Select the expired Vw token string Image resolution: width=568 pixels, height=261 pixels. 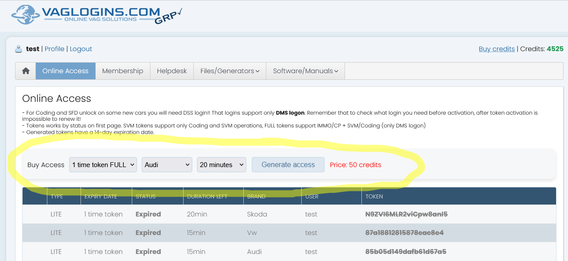404,233
